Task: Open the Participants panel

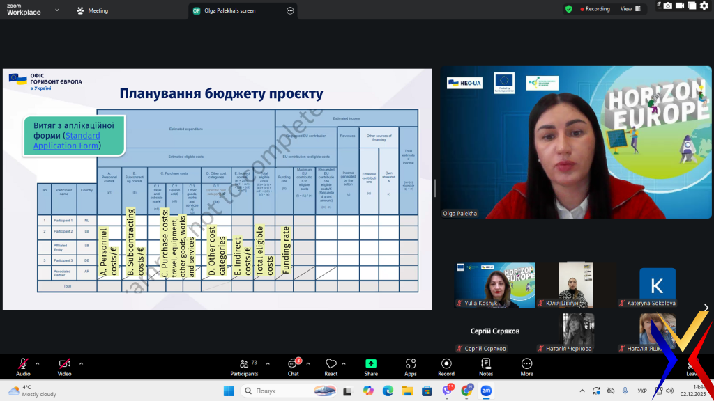Action: click(244, 367)
